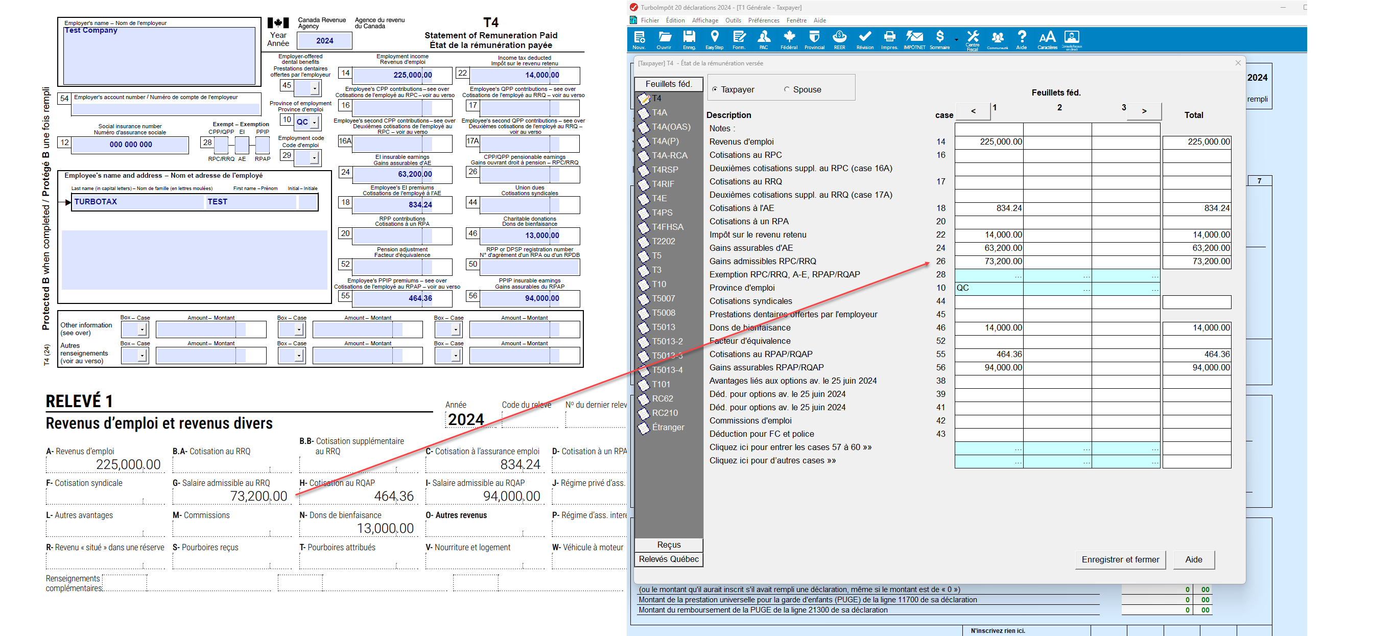
Task: Open the Affichage menu
Action: pos(705,20)
